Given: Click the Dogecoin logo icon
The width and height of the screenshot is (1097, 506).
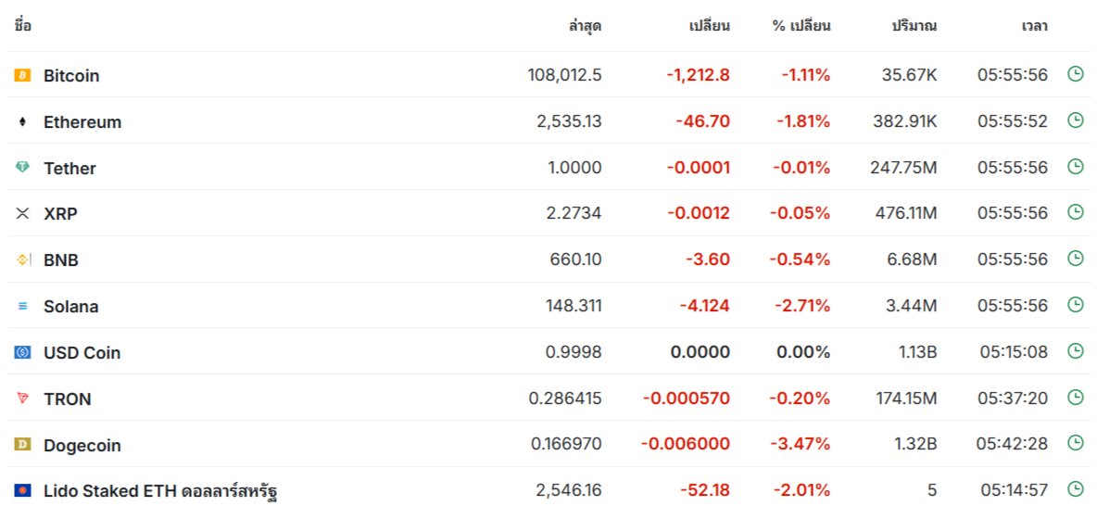Looking at the screenshot, I should tap(22, 445).
